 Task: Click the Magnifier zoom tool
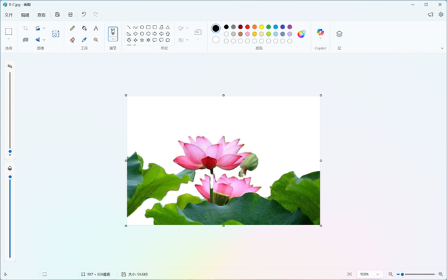pyautogui.click(x=95, y=40)
